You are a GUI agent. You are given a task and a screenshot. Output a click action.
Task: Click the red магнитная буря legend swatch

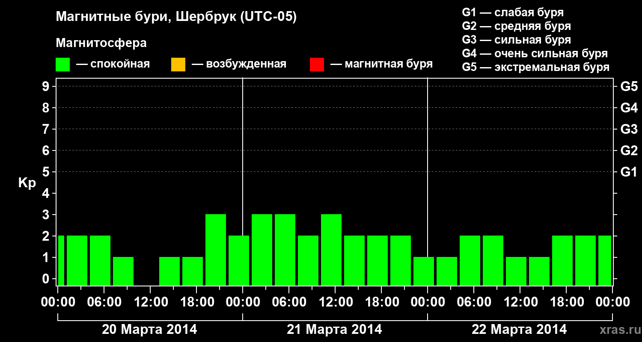tap(317, 65)
